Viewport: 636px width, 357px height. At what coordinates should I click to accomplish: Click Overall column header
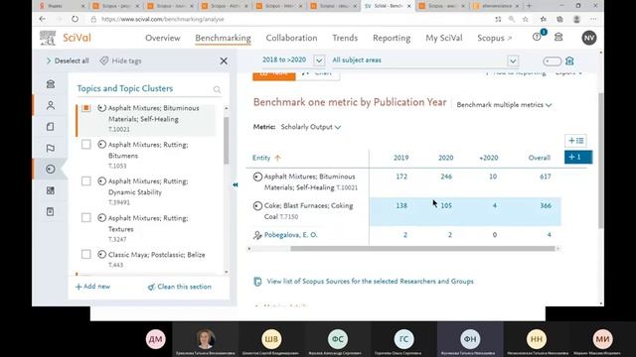tap(539, 158)
